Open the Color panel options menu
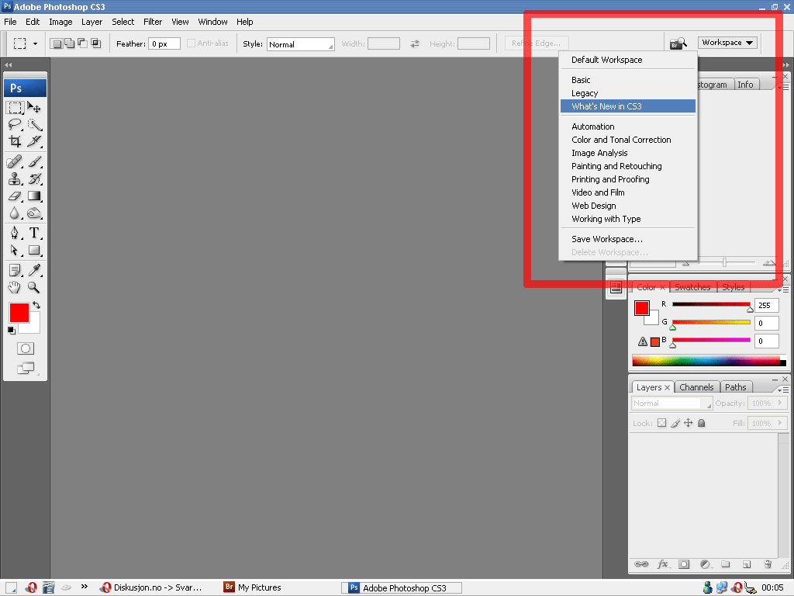 tap(783, 289)
